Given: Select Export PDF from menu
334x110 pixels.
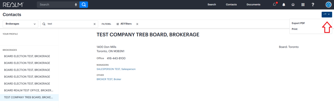Looking at the screenshot, I should (x=298, y=23).
